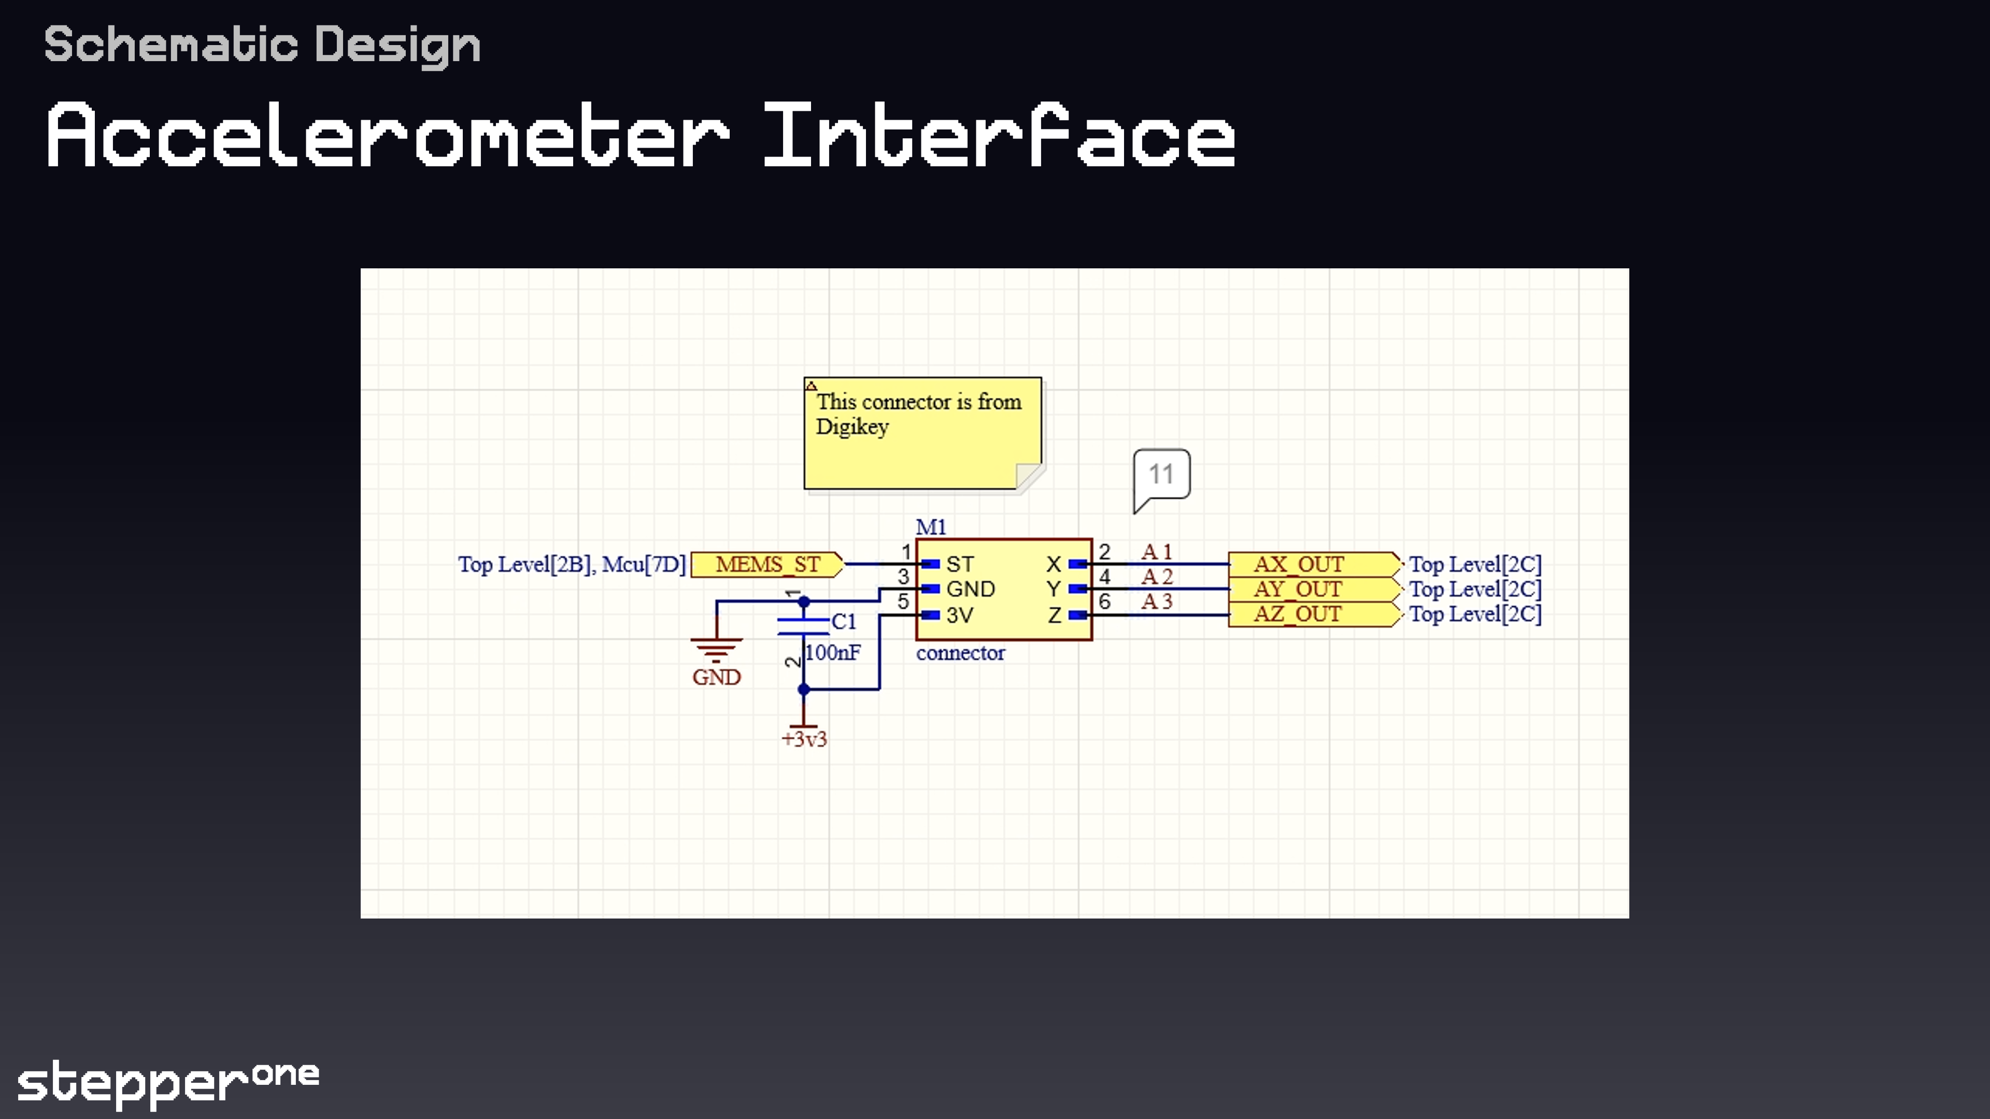Click the comment bubble numbered 11

[x=1161, y=474]
